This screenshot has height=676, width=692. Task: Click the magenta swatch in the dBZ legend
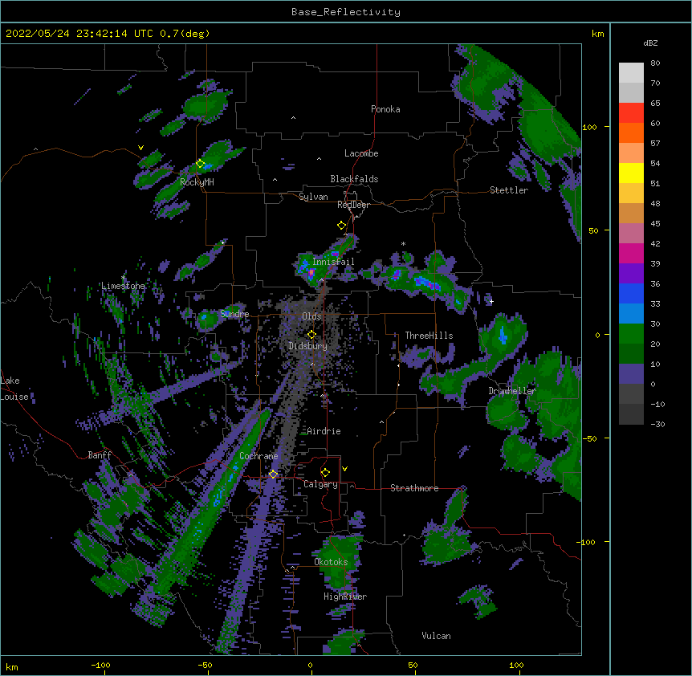coord(631,253)
